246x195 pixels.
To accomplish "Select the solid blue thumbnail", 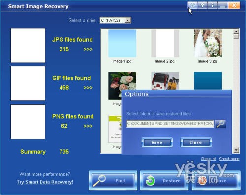I will point(208,81).
